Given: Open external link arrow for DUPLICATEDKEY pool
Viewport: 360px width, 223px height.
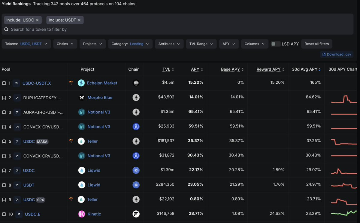Looking at the screenshot, I should pyautogui.click(x=17, y=98).
